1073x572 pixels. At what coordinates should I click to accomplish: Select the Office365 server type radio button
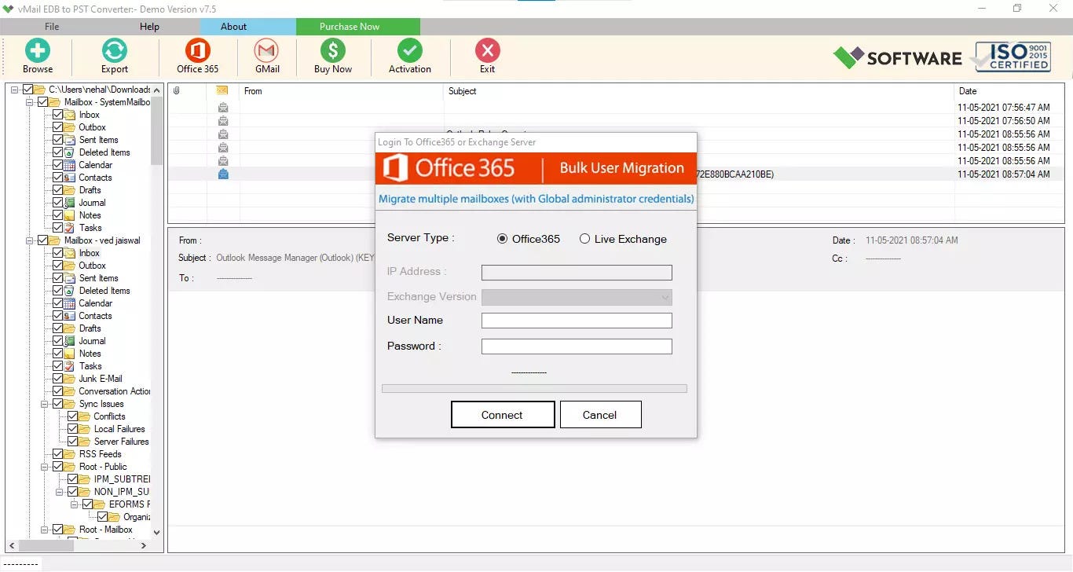(503, 239)
